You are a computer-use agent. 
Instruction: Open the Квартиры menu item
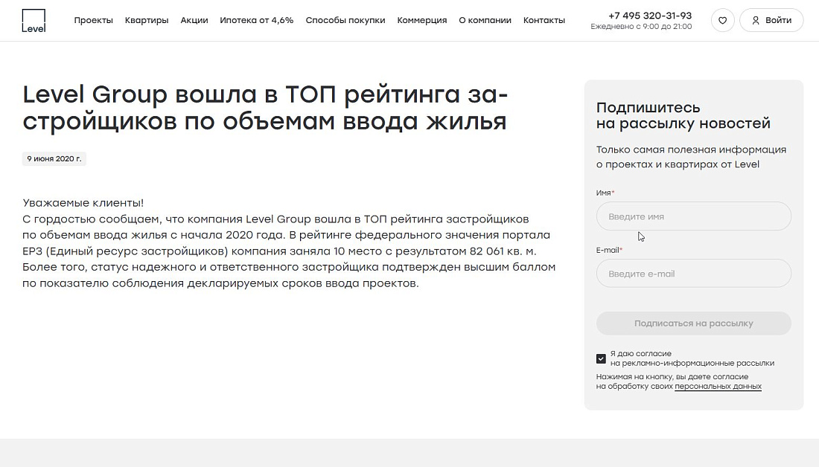(147, 20)
